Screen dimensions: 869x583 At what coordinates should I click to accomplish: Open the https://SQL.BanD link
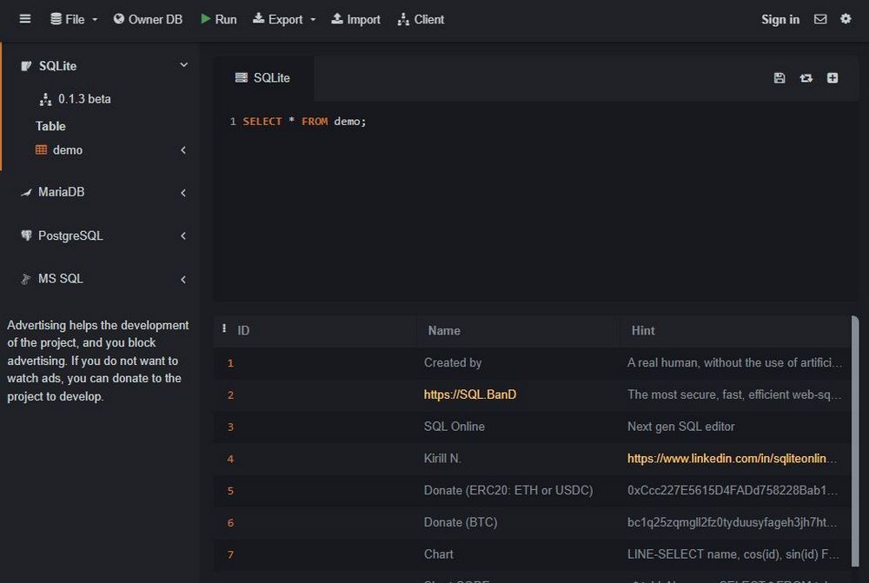point(470,394)
